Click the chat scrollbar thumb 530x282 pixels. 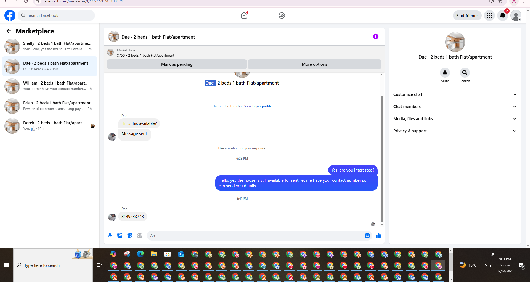(382, 159)
